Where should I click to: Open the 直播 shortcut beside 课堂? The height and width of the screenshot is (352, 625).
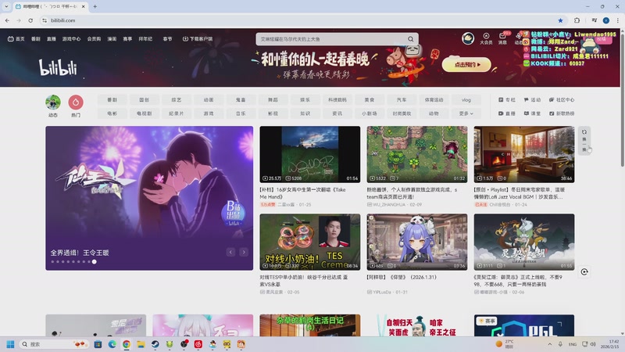point(507,113)
